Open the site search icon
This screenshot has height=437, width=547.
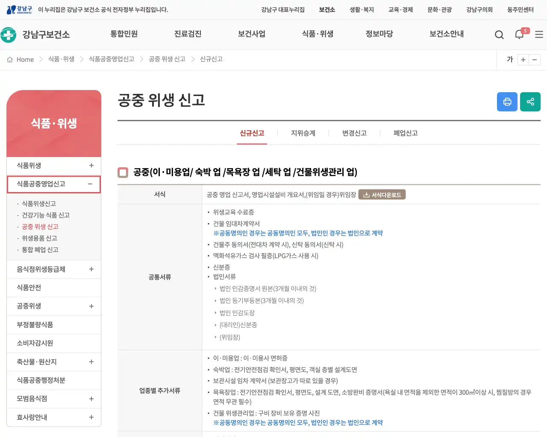click(499, 35)
